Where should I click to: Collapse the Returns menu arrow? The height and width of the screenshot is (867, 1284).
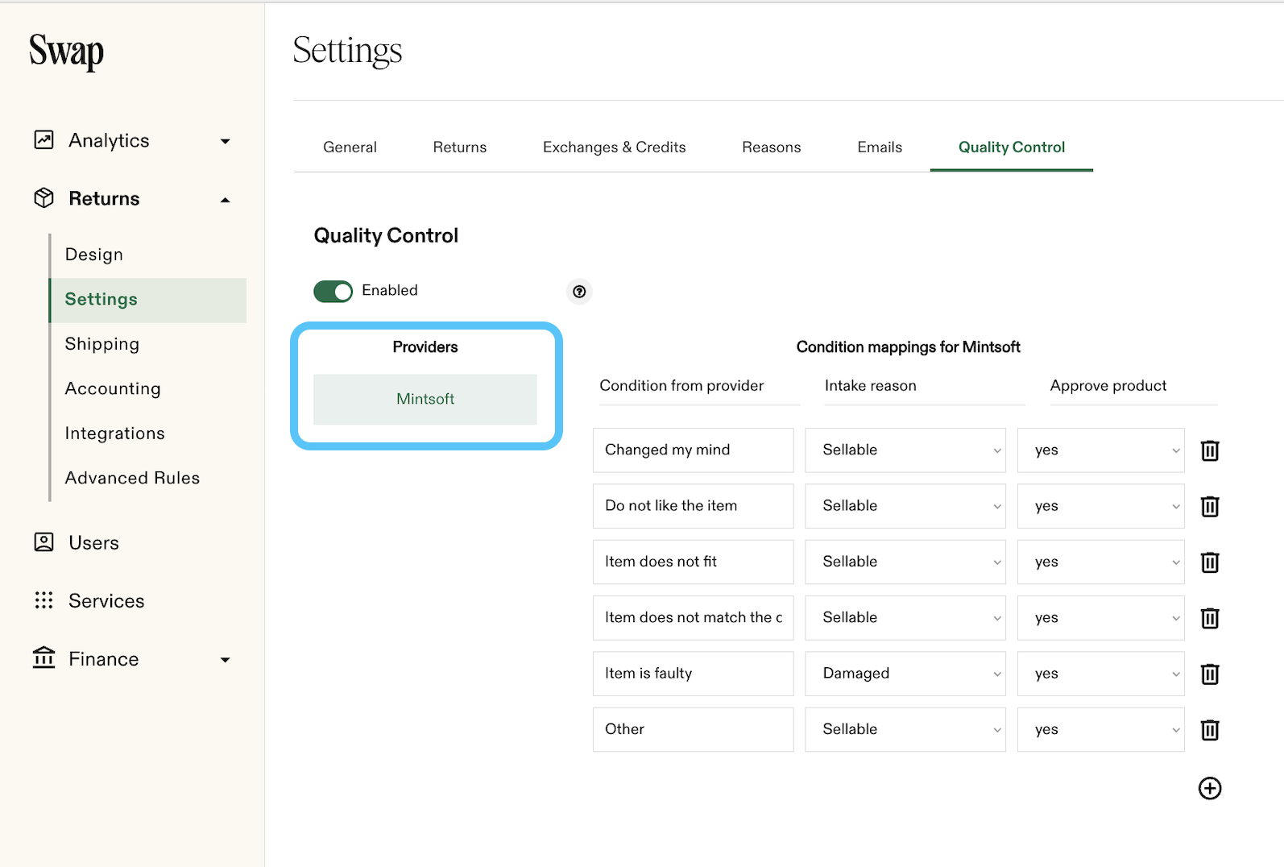[x=226, y=200]
